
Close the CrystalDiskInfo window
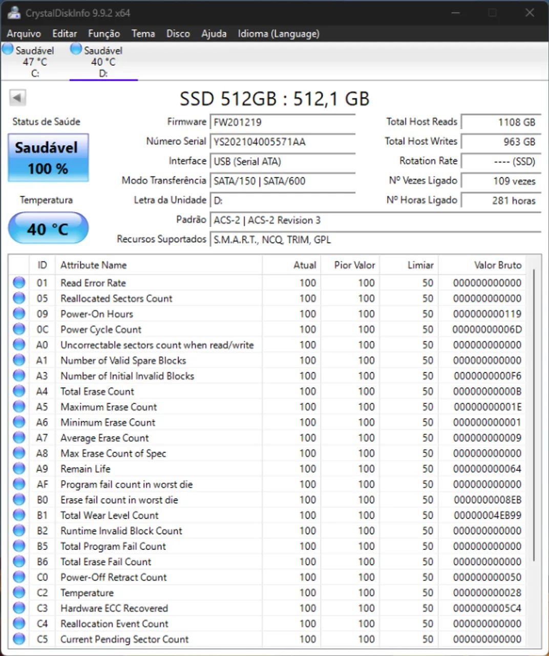tap(530, 12)
